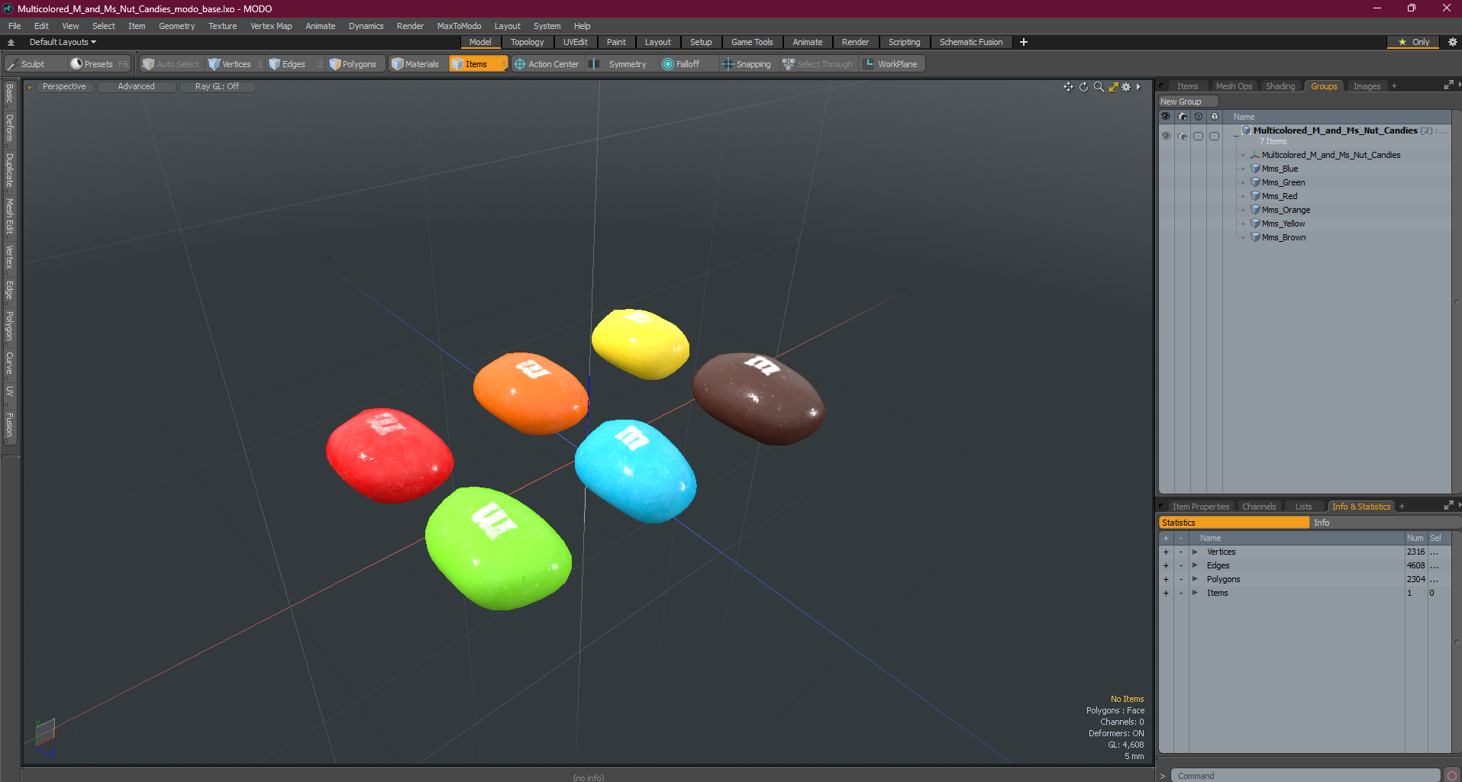Expand the Vertices statistics row
This screenshot has width=1462, height=782.
coord(1195,552)
